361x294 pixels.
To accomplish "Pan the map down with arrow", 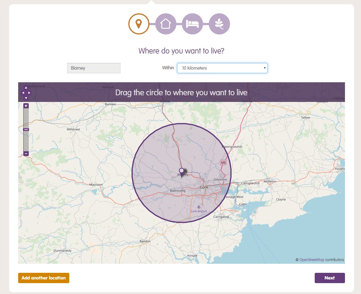I will [x=26, y=98].
